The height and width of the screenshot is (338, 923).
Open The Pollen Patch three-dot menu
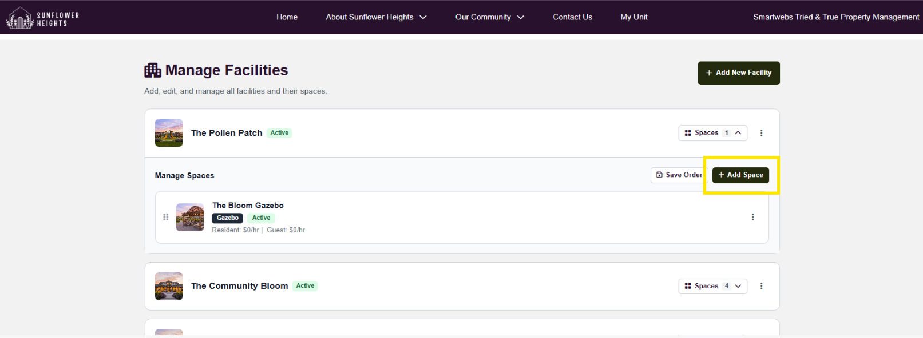pos(761,133)
